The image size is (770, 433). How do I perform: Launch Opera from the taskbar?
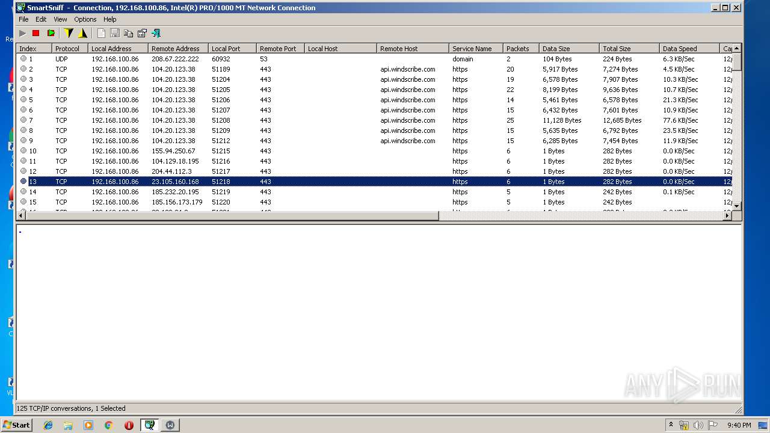129,425
